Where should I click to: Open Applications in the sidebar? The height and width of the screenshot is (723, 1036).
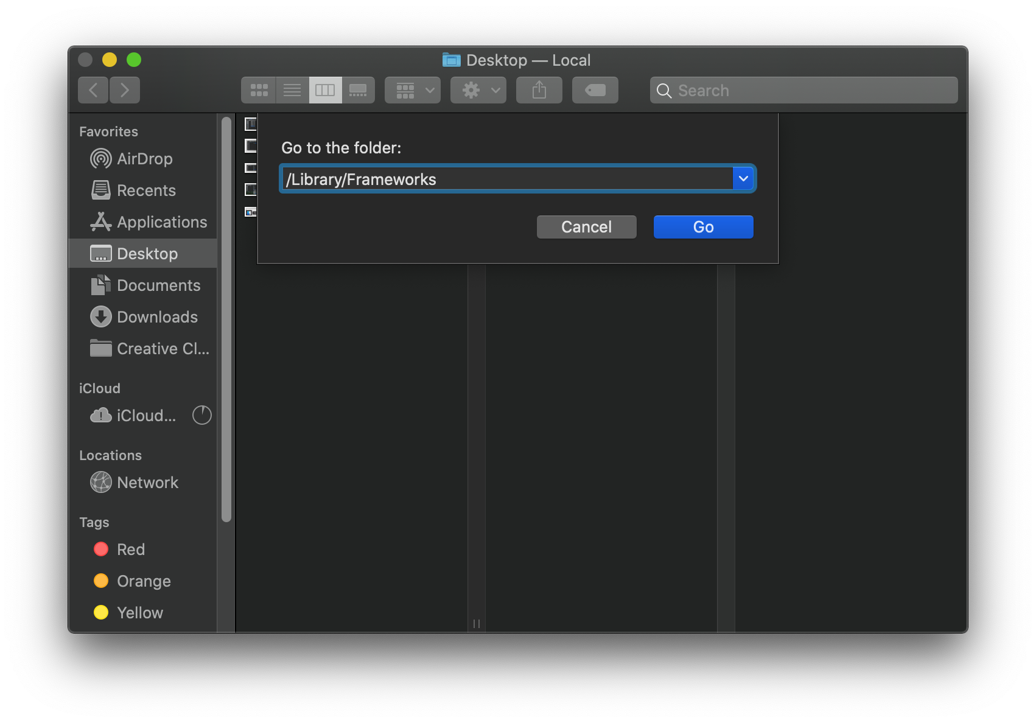coord(143,222)
